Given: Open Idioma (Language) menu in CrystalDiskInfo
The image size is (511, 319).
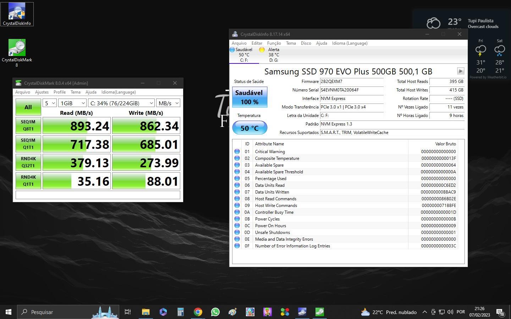Looking at the screenshot, I should coord(350,43).
